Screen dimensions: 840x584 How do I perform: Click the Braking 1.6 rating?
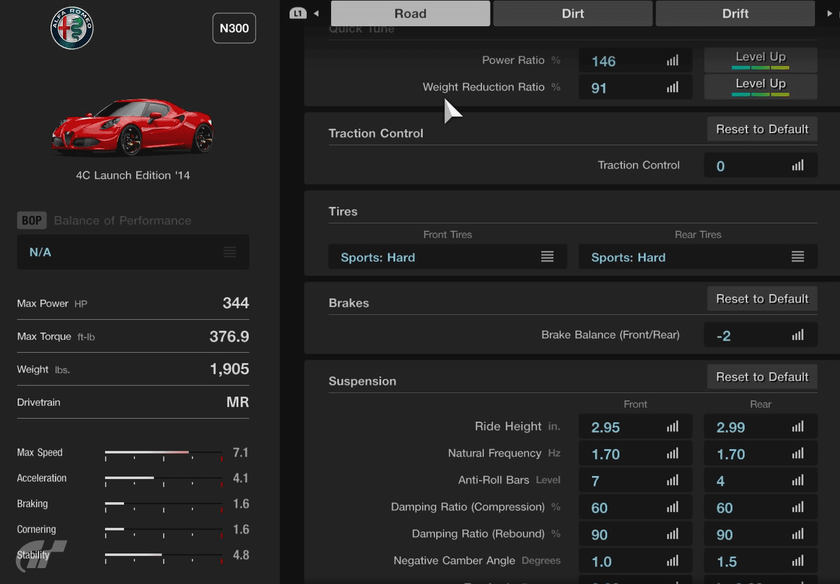coord(241,503)
